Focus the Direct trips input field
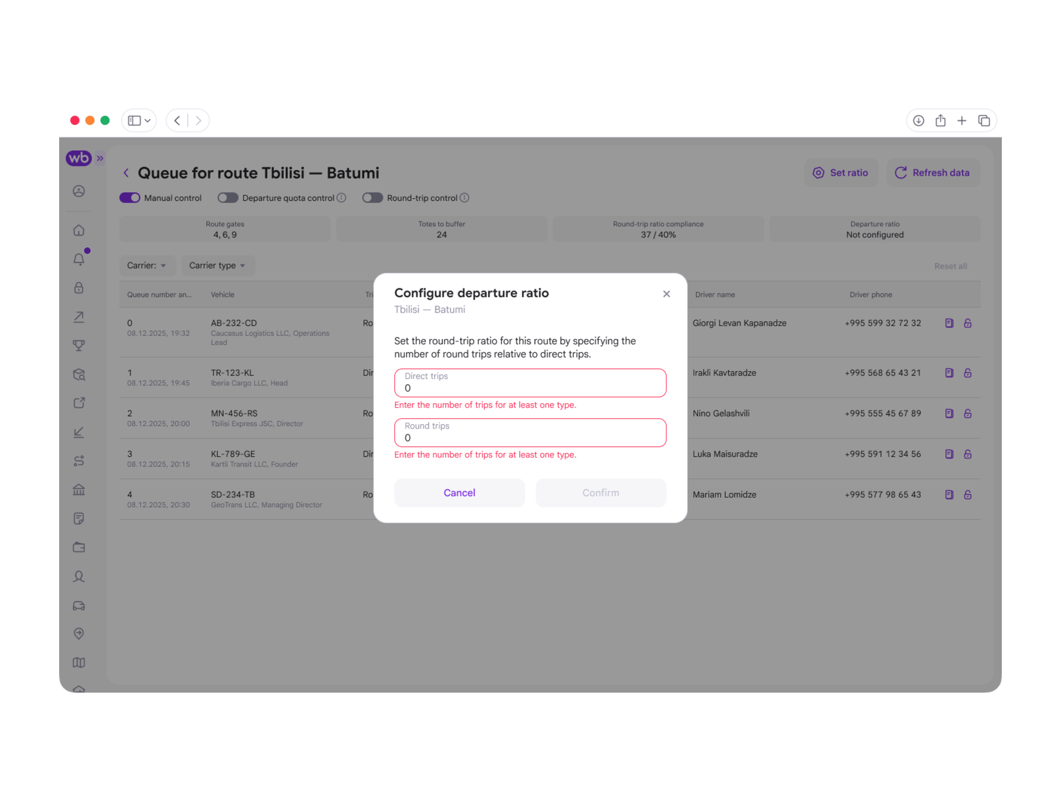This screenshot has width=1061, height=796. tap(530, 383)
